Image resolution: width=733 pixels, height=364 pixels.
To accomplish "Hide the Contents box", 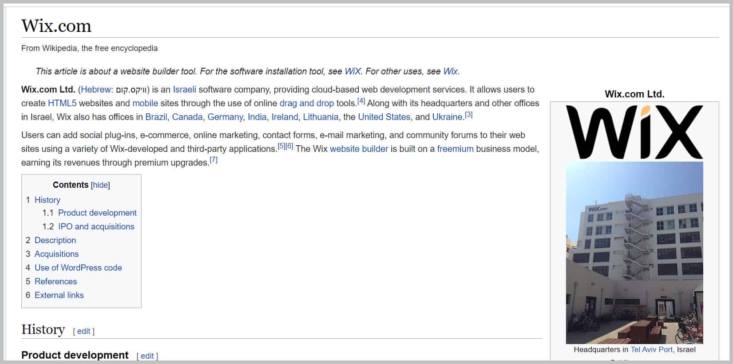I will [100, 185].
